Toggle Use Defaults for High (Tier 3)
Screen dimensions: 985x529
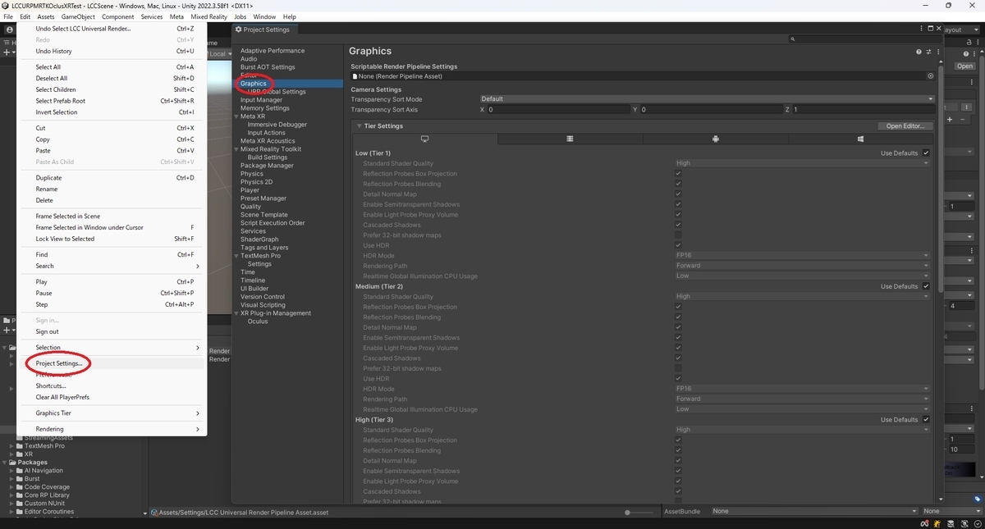tap(926, 420)
